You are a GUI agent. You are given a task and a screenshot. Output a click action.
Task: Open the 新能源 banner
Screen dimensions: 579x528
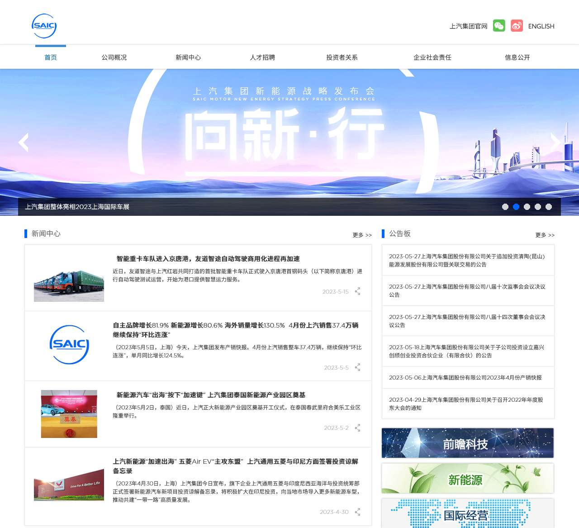(468, 478)
